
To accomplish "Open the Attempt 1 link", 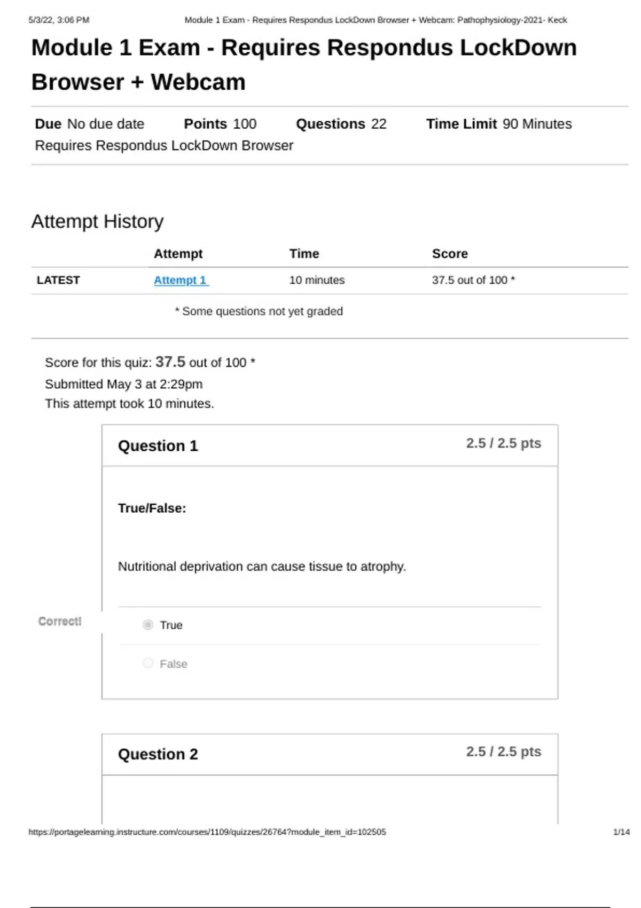I will 181,280.
